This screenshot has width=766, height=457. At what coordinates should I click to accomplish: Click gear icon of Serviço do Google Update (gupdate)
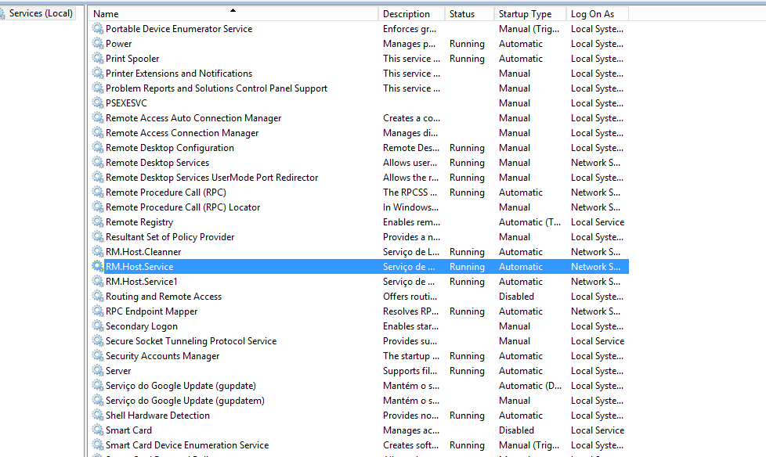pos(98,385)
